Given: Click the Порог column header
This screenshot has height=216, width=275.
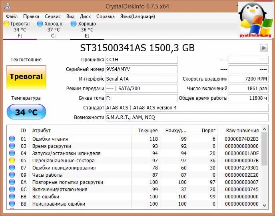Looking at the screenshot, I should coord(203,131).
